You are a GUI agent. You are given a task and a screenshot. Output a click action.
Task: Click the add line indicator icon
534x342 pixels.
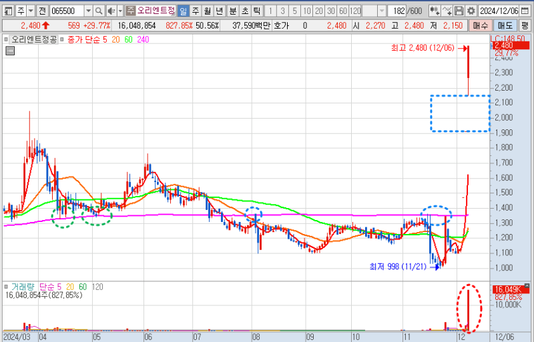pos(447,11)
